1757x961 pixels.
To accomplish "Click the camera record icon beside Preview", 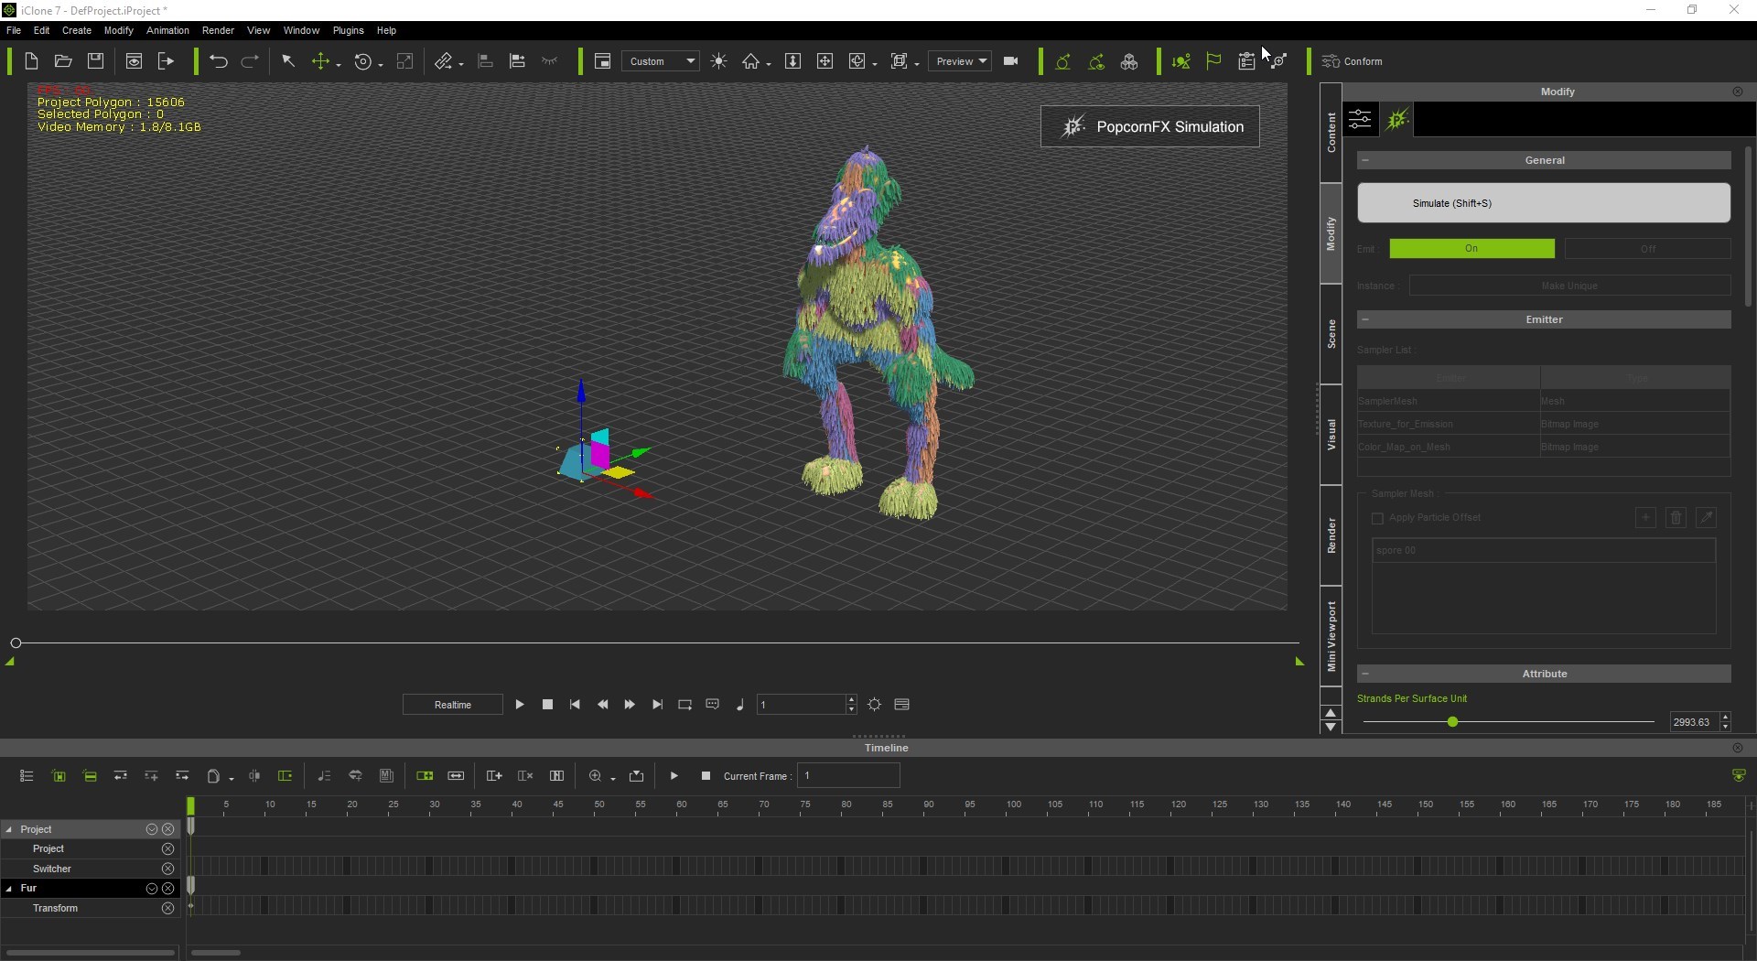I will (x=1011, y=61).
